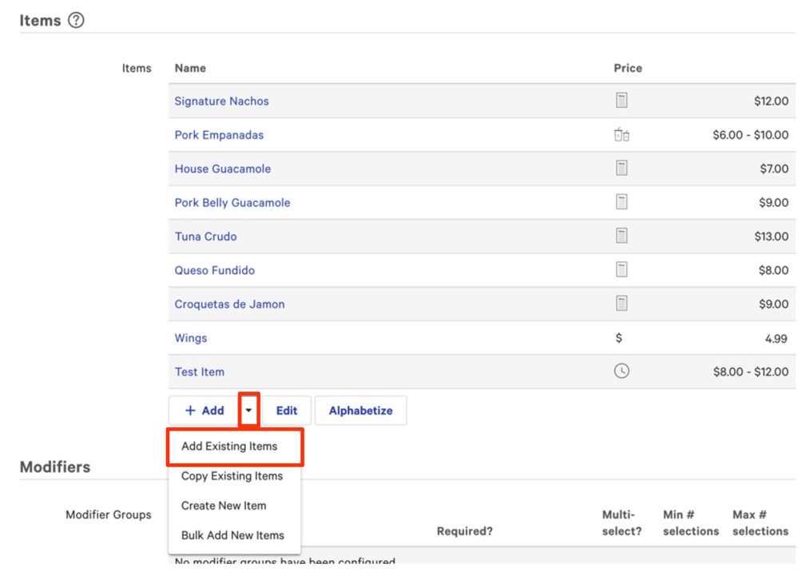Expand the Add button dropdown arrow
Screen dimensions: 806x576
pyautogui.click(x=249, y=411)
